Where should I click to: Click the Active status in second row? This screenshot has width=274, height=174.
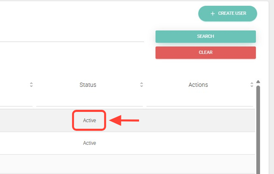click(x=89, y=143)
